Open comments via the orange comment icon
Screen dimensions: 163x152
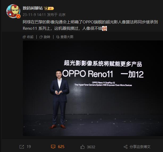(x=53, y=147)
